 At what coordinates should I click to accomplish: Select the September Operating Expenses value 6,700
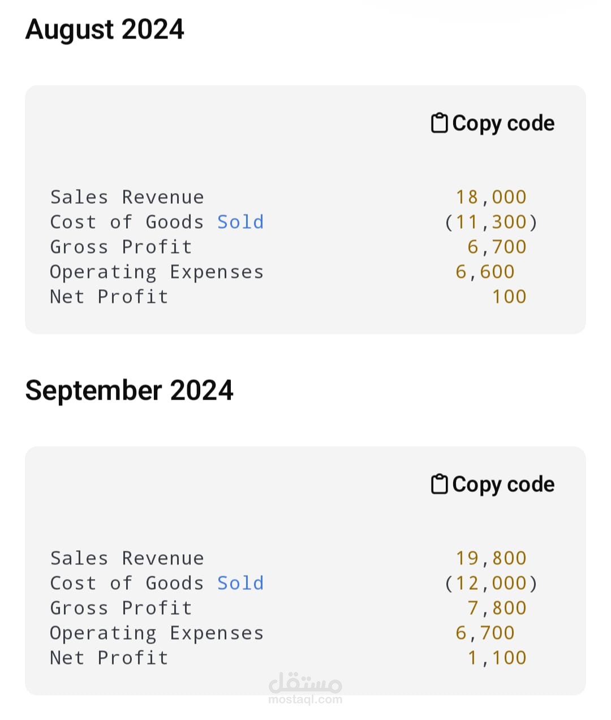point(485,633)
